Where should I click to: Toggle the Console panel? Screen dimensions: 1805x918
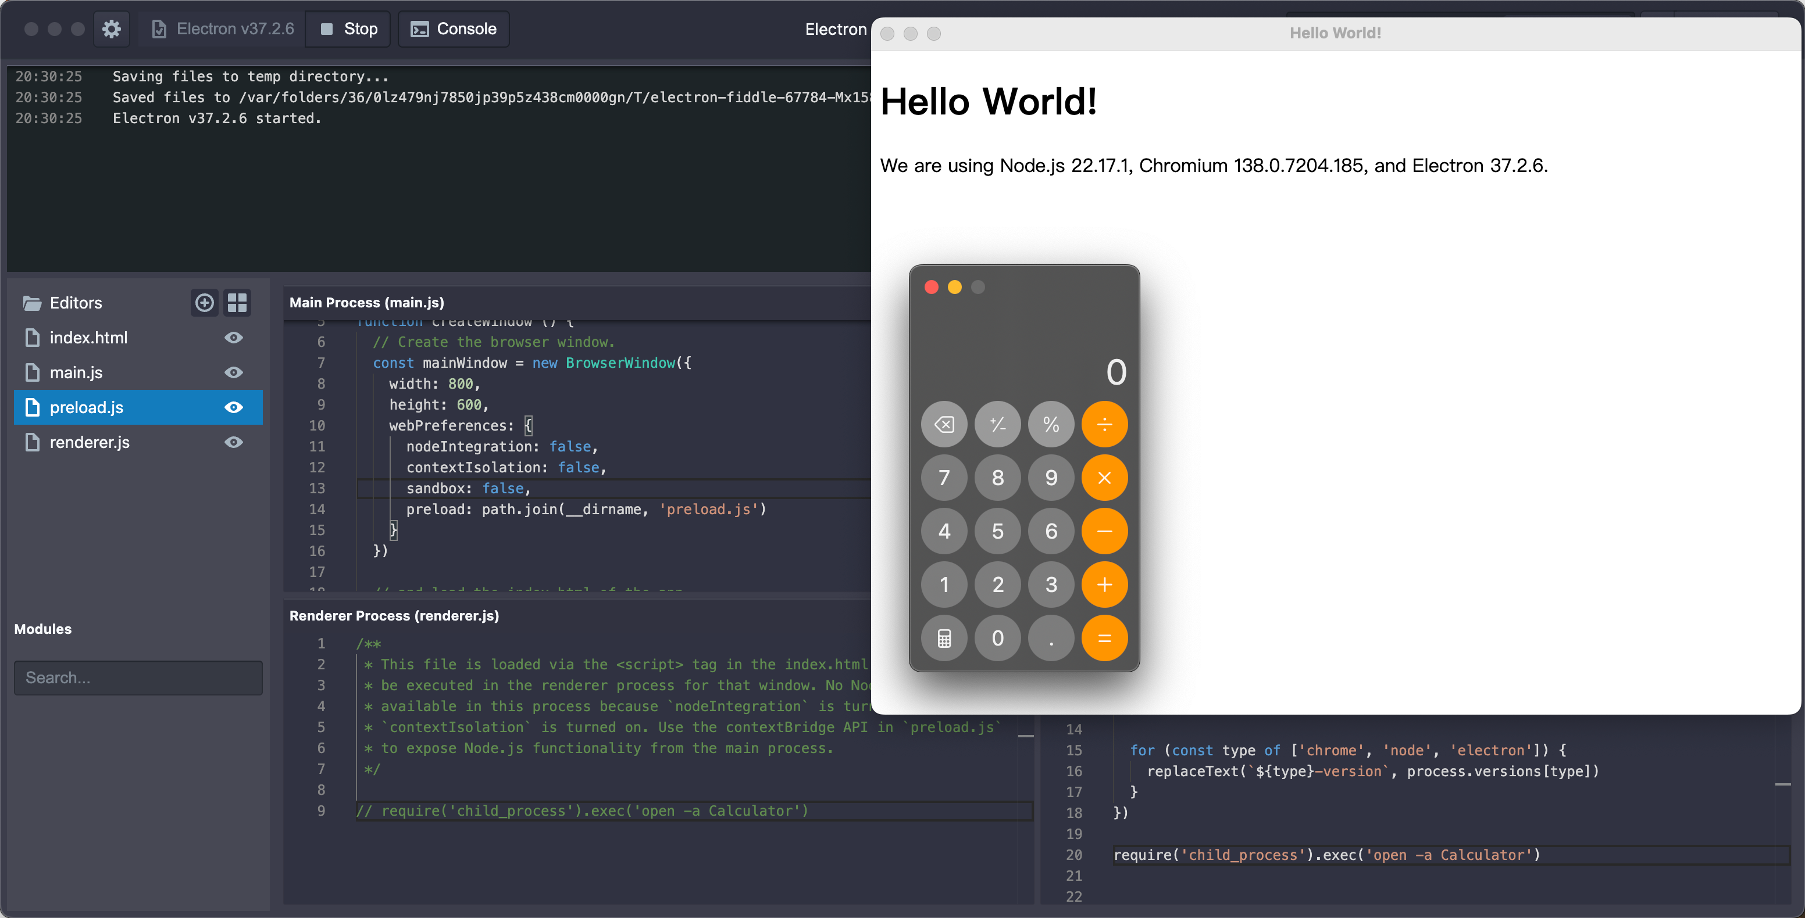pyautogui.click(x=454, y=28)
